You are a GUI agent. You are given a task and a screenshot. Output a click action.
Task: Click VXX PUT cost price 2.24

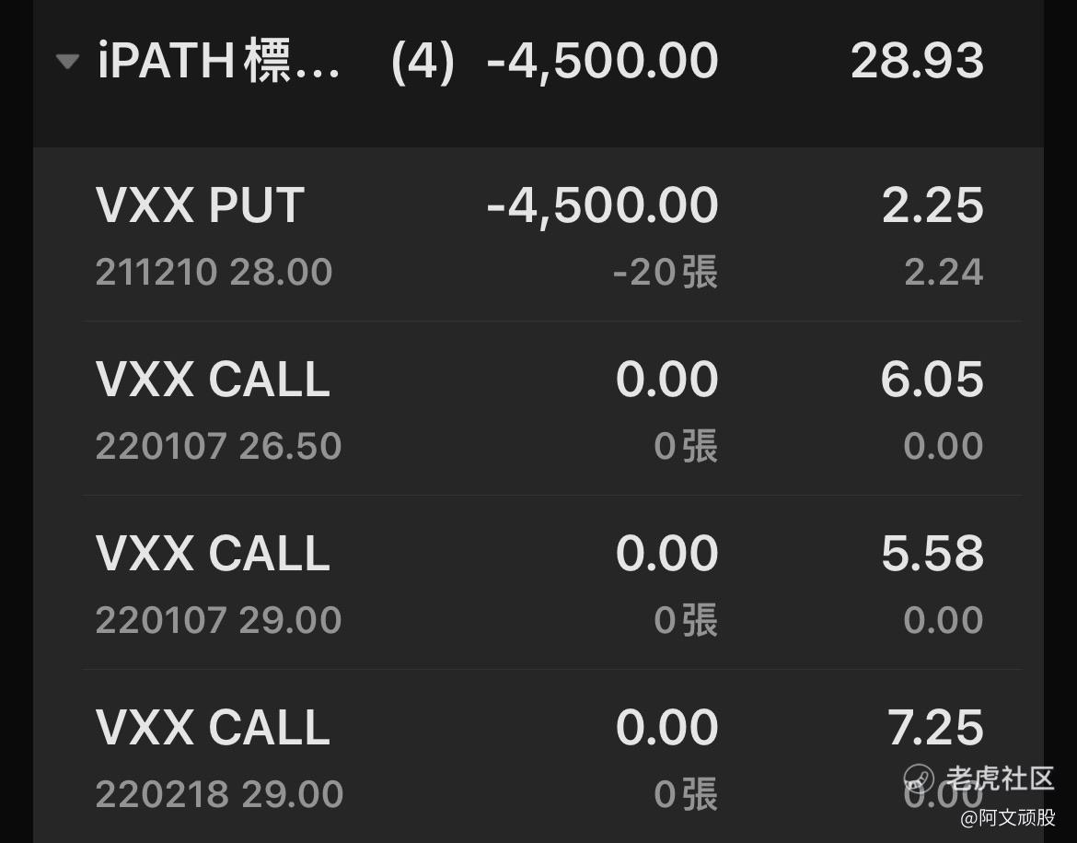944,272
